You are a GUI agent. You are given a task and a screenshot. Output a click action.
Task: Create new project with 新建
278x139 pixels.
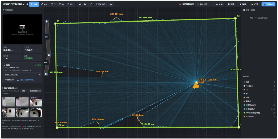pyautogui.click(x=231, y=4)
